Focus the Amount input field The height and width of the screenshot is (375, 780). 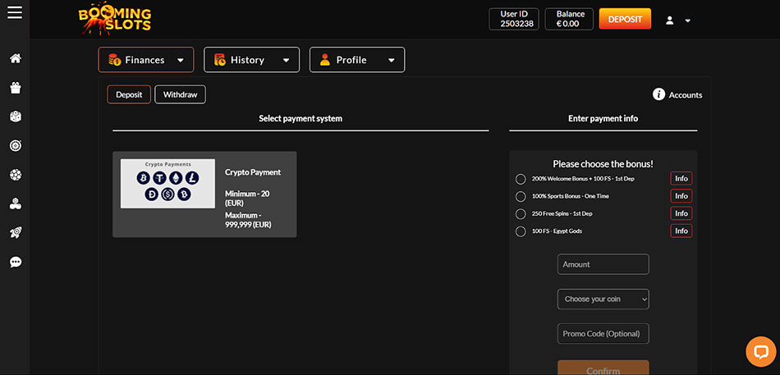(603, 264)
